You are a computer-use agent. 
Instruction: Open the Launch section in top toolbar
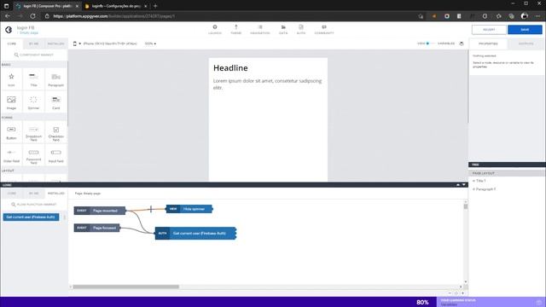pyautogui.click(x=215, y=30)
